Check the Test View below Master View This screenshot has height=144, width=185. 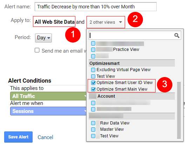[x=93, y=136]
